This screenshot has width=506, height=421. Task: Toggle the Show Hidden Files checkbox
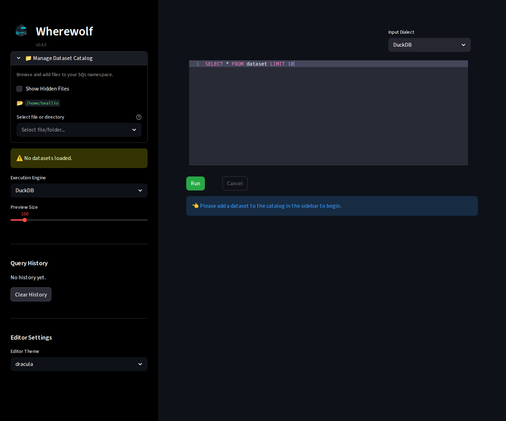point(19,89)
